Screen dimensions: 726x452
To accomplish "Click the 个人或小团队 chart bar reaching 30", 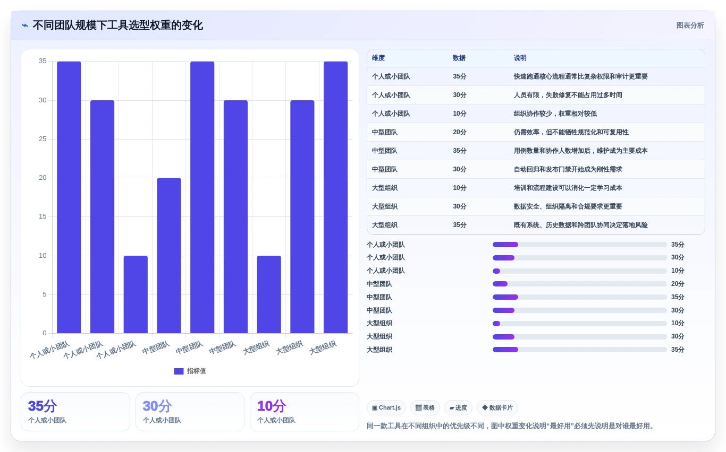I will [x=103, y=217].
